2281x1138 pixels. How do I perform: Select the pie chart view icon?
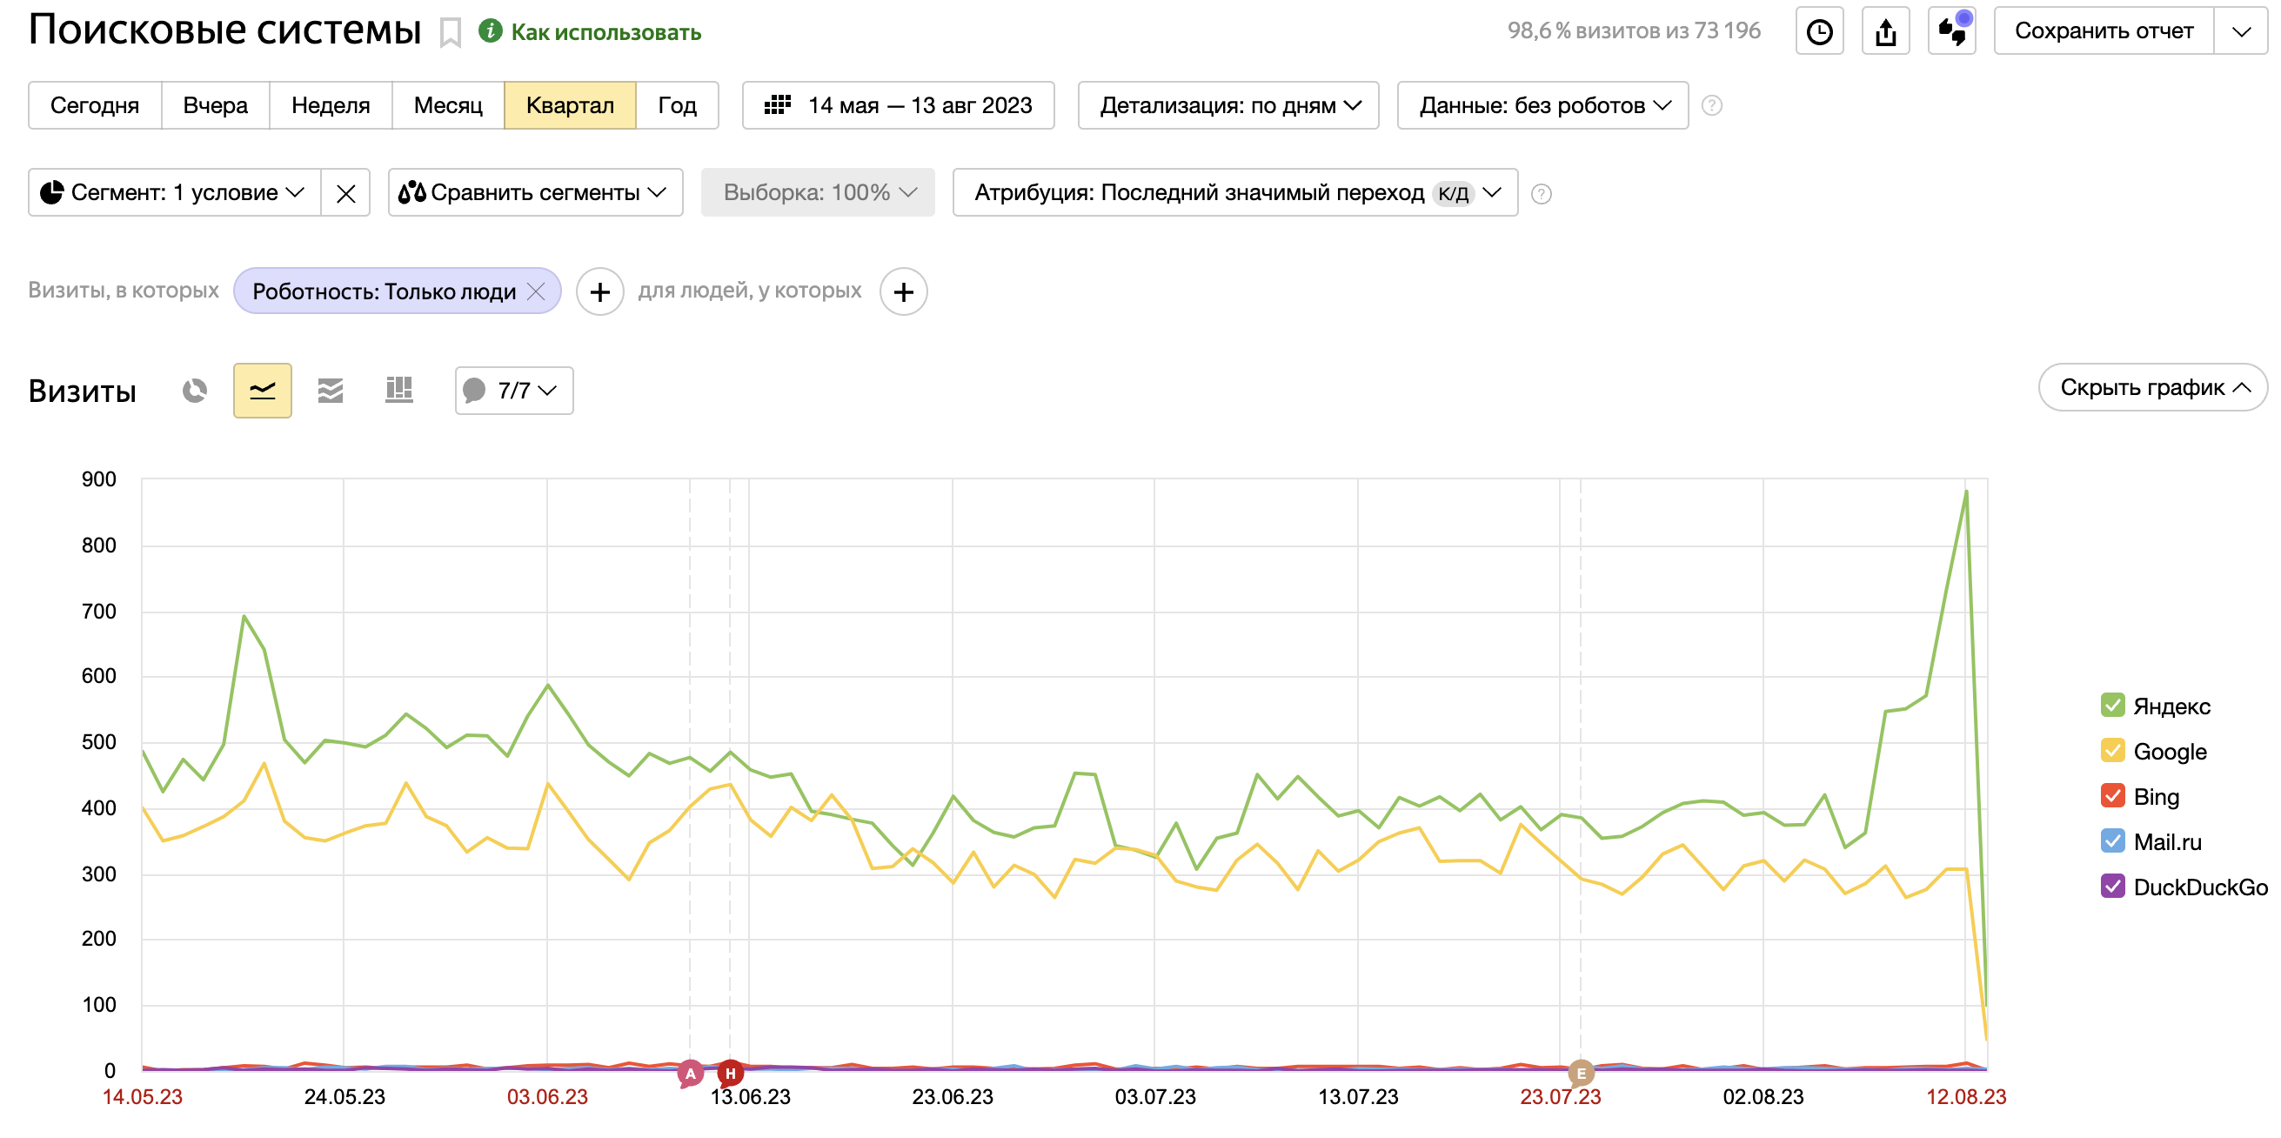point(195,391)
